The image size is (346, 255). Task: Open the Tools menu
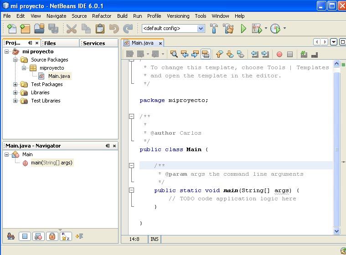point(201,16)
